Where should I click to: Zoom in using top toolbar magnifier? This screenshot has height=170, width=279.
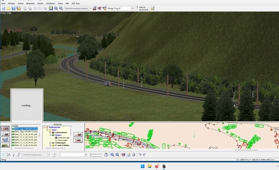click(x=56, y=8)
